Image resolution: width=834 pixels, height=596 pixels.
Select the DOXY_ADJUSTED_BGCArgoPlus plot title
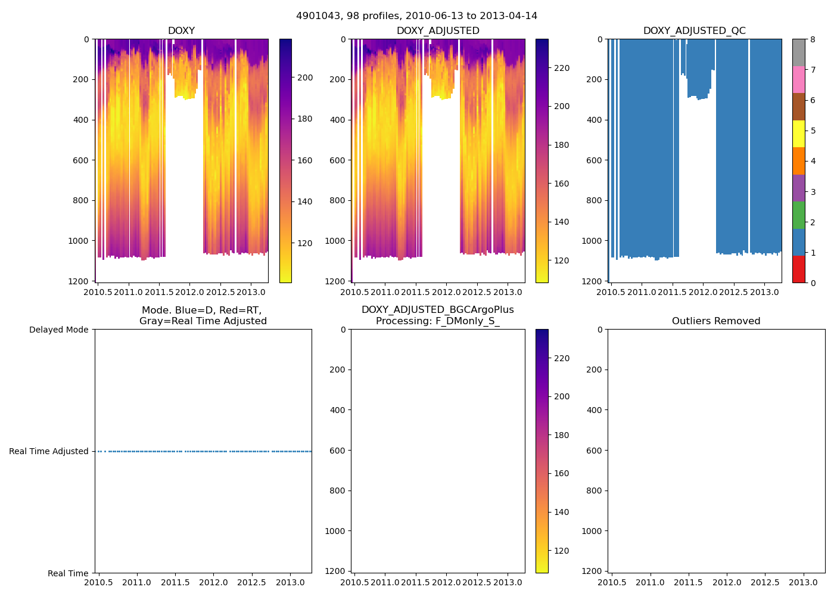(438, 310)
